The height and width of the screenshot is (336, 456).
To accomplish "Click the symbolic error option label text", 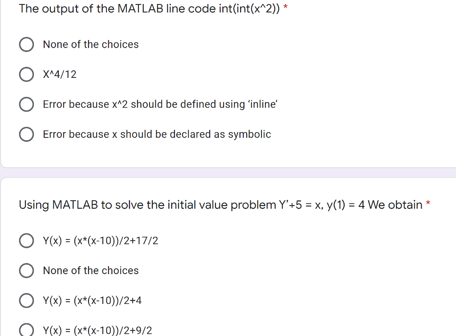I will [157, 134].
